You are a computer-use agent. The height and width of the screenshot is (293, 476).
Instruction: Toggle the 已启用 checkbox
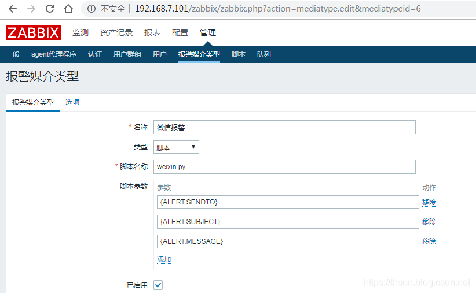click(158, 285)
